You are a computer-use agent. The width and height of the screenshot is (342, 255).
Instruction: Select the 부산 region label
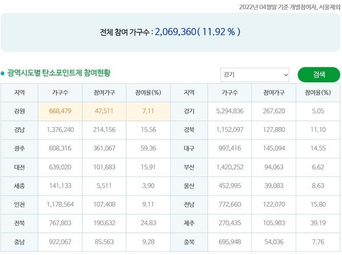[189, 167]
